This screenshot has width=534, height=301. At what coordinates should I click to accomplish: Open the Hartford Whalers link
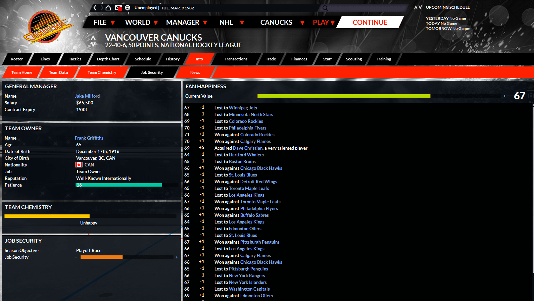pyautogui.click(x=246, y=155)
